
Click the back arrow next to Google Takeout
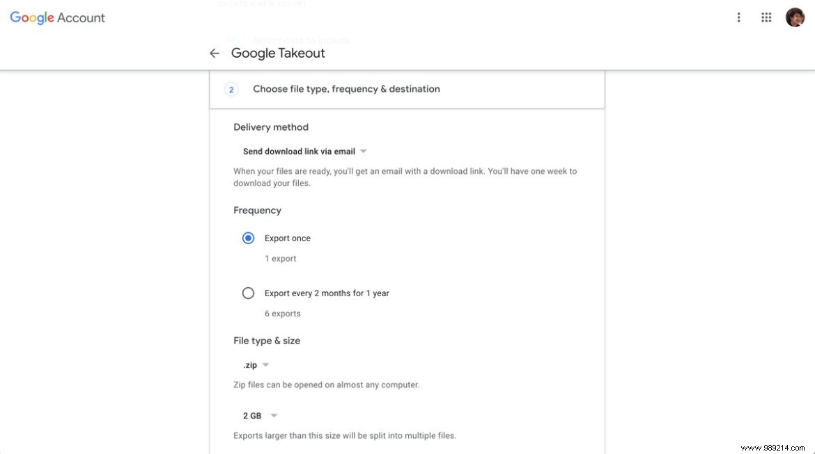(214, 53)
